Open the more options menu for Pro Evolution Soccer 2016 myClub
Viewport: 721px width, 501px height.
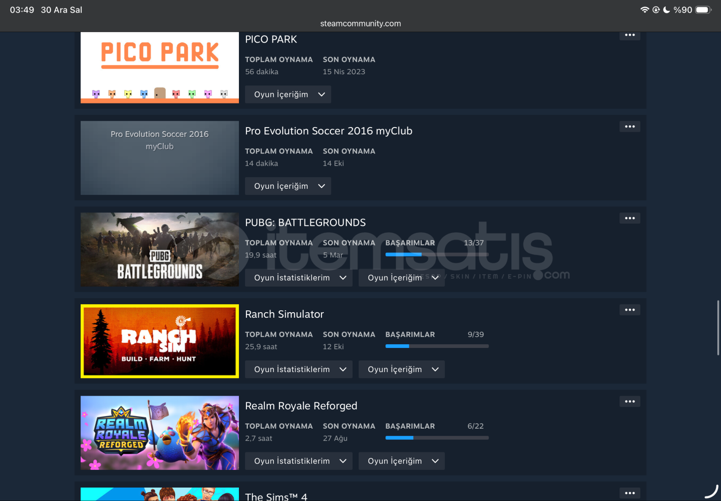click(x=630, y=127)
